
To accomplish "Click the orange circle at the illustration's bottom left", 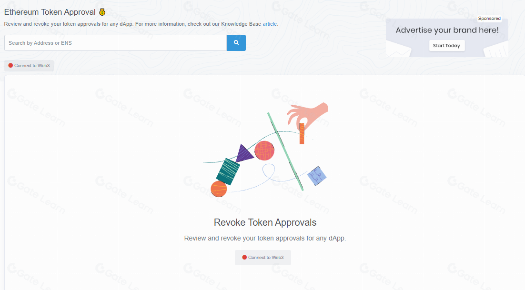I will point(219,189).
